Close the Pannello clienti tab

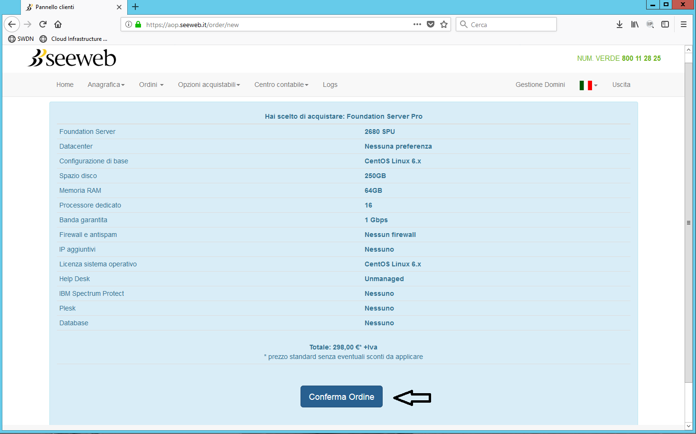(119, 7)
